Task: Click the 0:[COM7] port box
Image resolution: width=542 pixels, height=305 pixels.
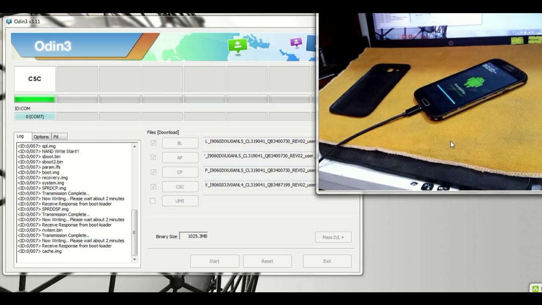Action: (x=35, y=116)
